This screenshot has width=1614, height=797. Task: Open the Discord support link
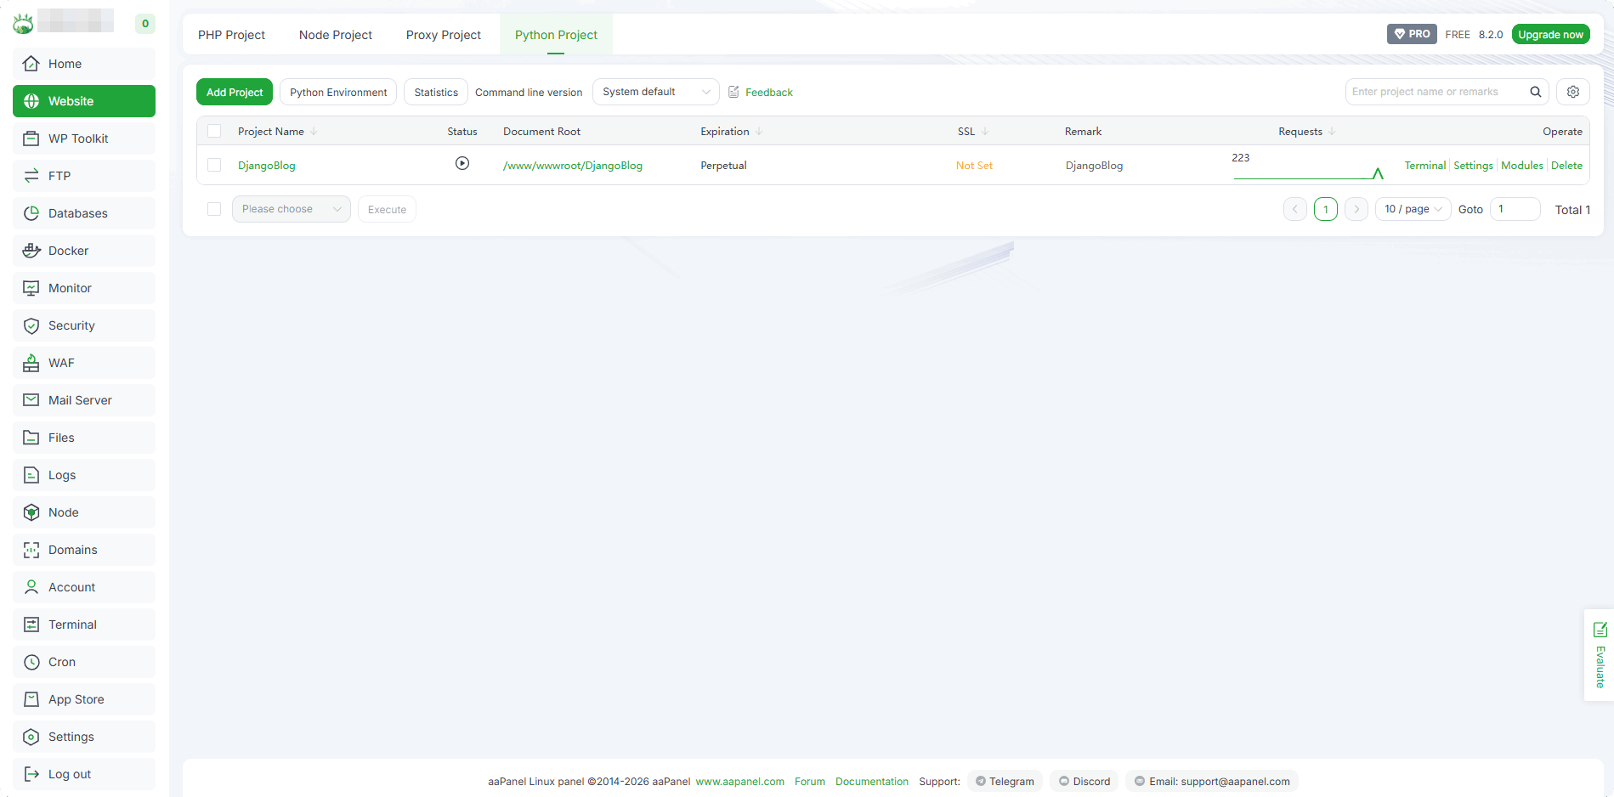[x=1084, y=782]
